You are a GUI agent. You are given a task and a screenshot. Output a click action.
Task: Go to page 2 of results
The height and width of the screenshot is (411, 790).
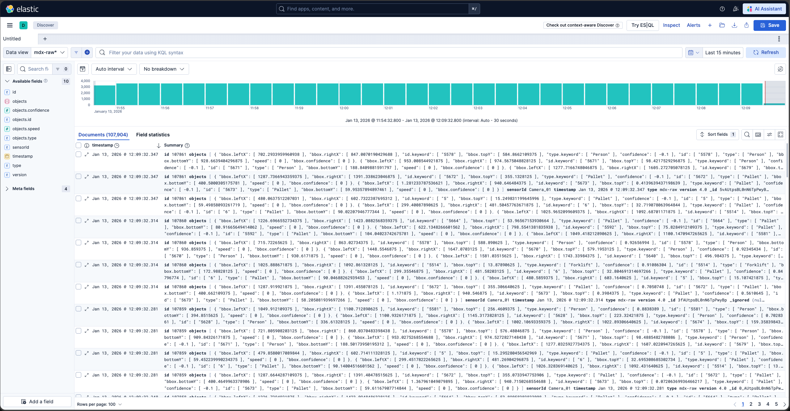point(751,404)
